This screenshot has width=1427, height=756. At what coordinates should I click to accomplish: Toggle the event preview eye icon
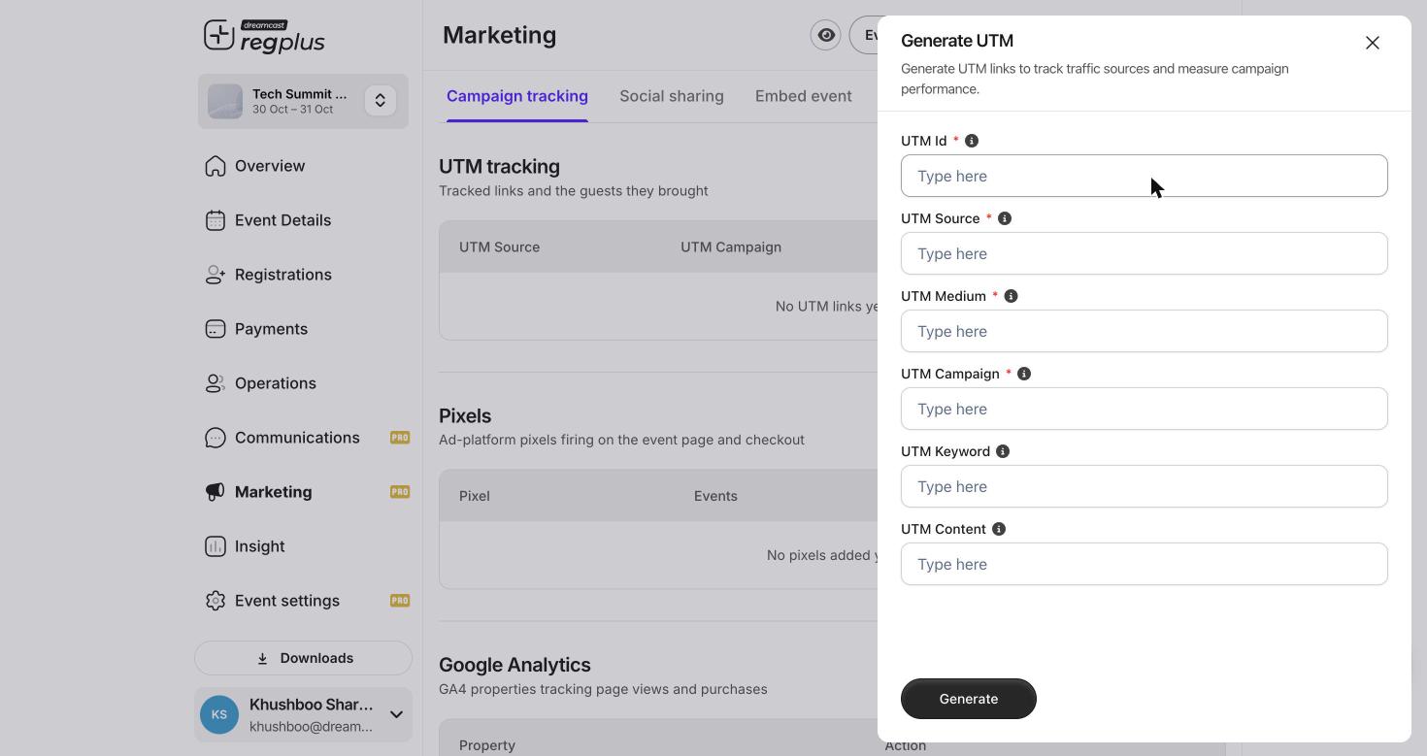[x=825, y=35]
